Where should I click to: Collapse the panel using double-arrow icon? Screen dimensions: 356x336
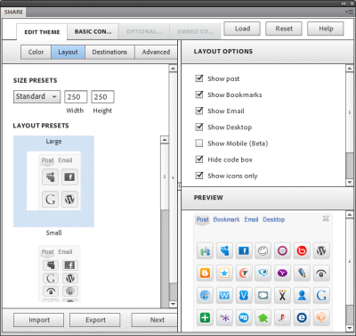pos(344,4)
